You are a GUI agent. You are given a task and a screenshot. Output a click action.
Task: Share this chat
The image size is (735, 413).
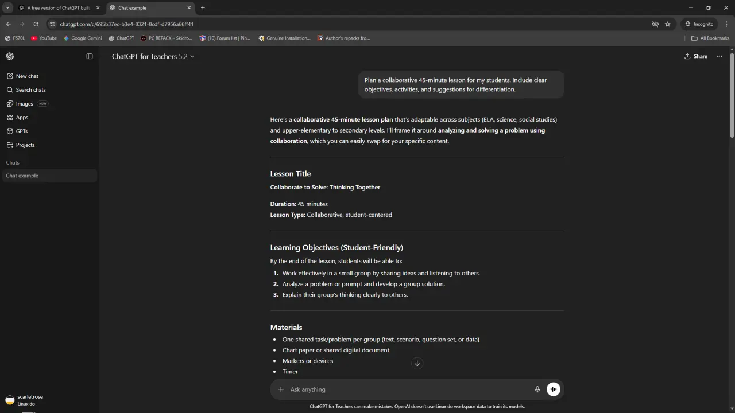(x=696, y=56)
